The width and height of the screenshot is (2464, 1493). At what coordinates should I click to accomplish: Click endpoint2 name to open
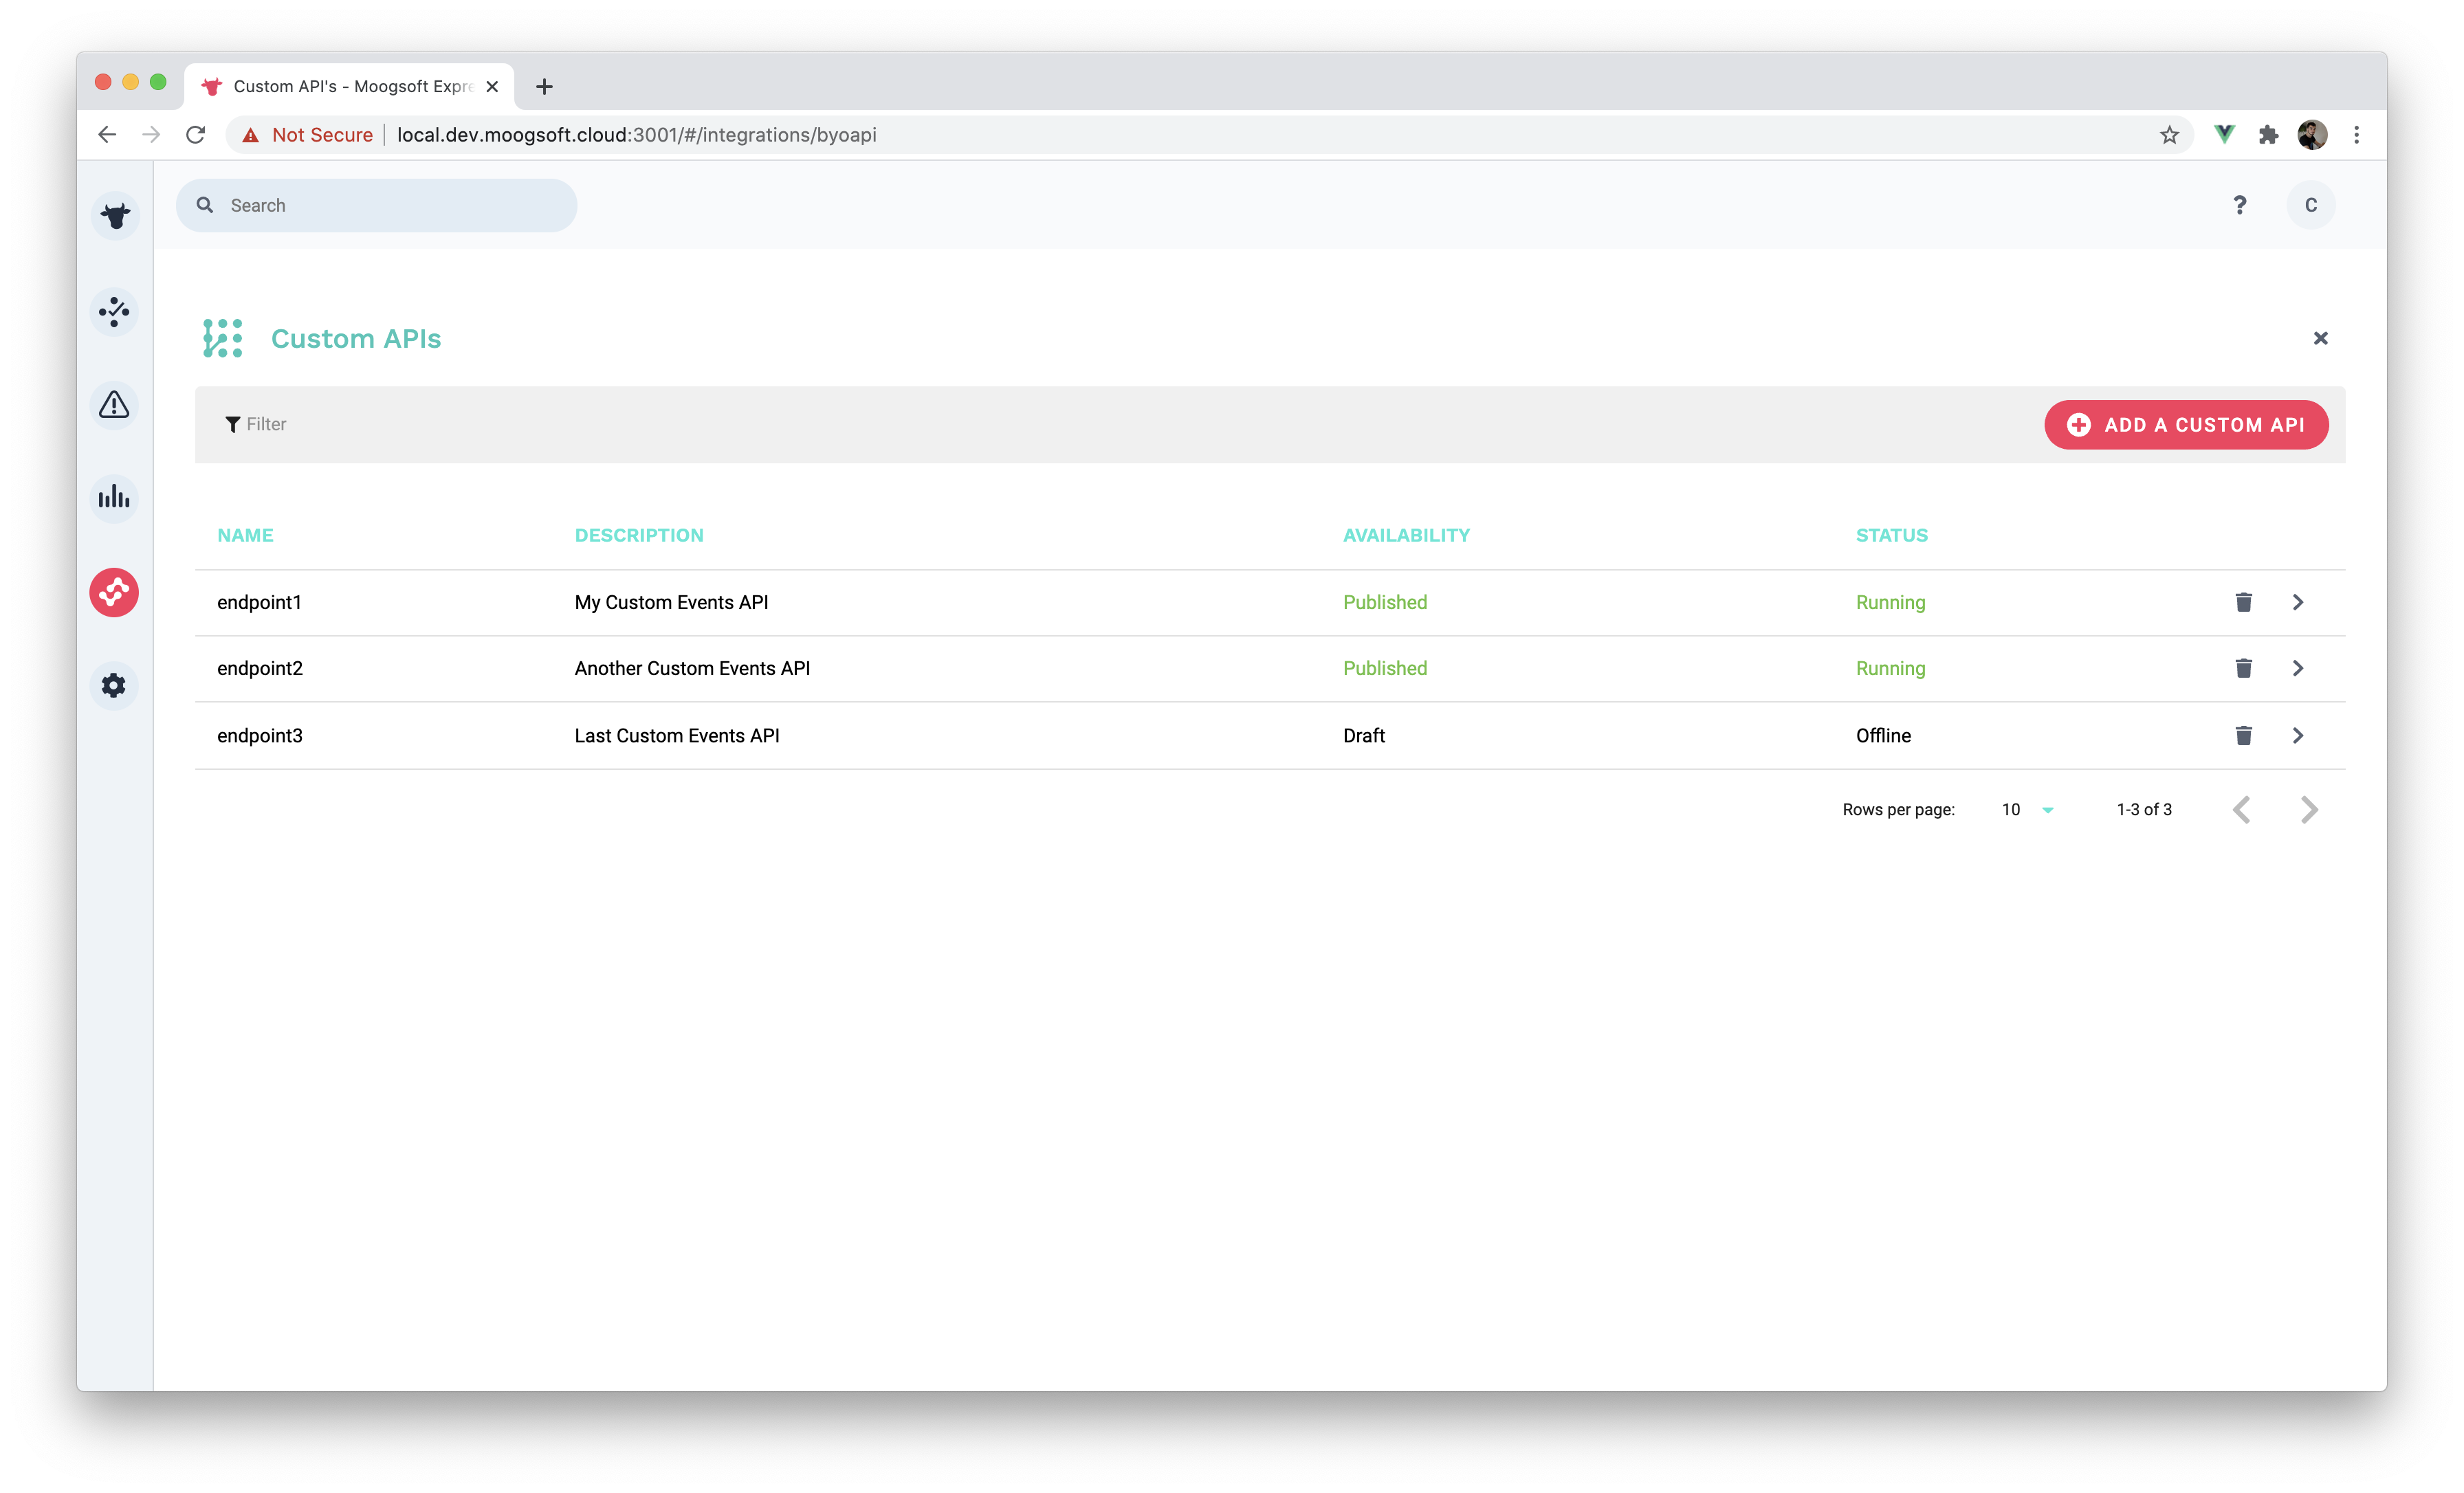pos(261,667)
